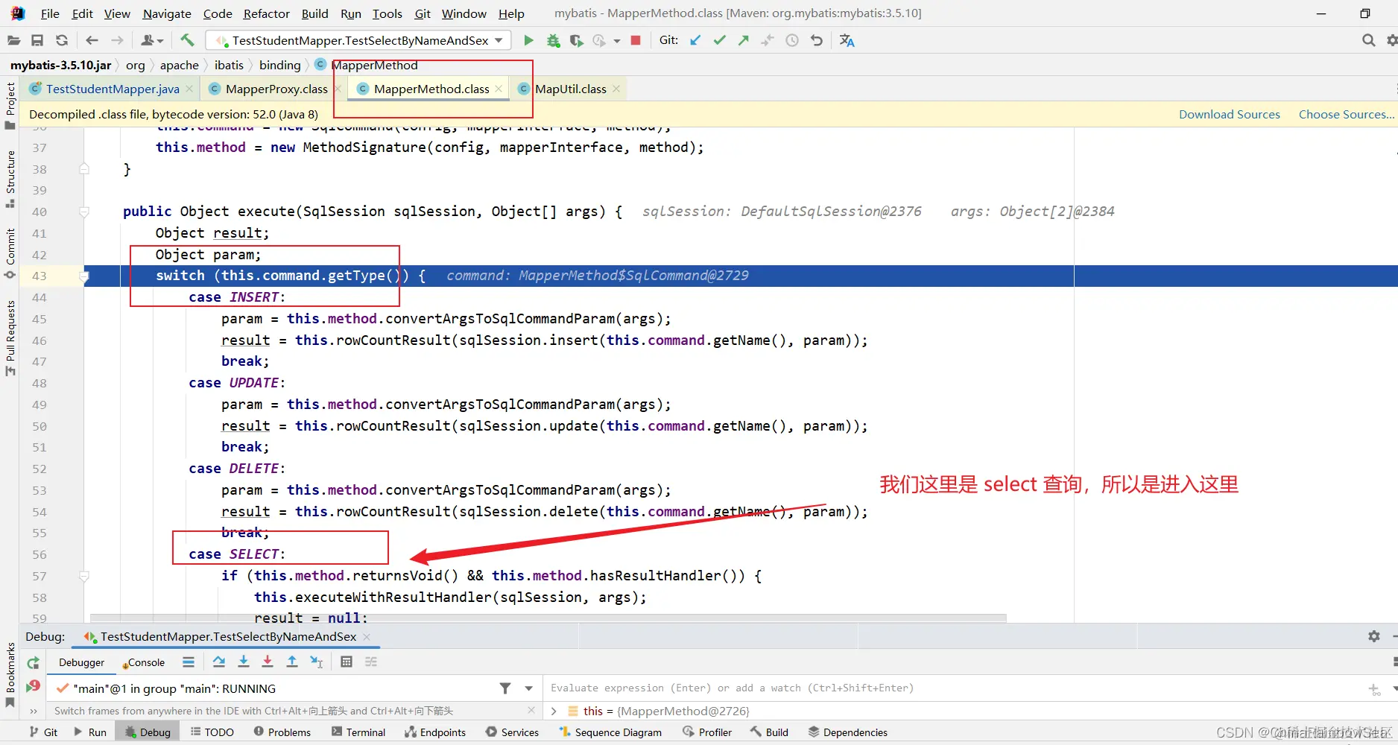Collapse the execute method fold marker at line 40
The width and height of the screenshot is (1398, 745).
click(x=84, y=212)
